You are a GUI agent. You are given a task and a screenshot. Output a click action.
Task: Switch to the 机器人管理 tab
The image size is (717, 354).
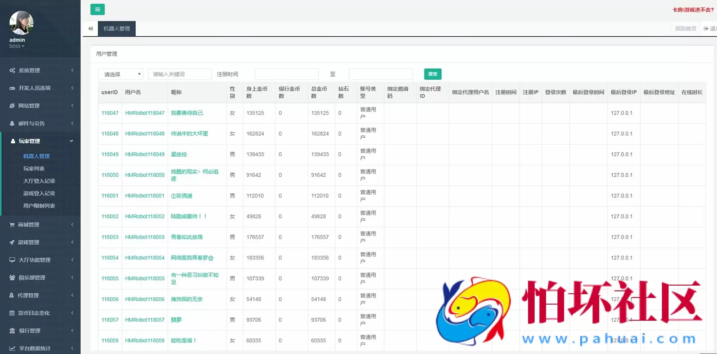tap(117, 29)
